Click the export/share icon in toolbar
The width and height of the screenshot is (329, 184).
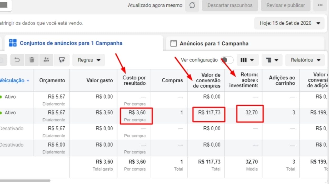coord(62,60)
